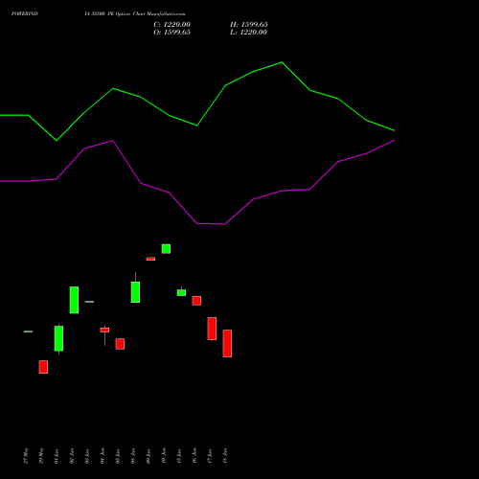Image resolution: width=479 pixels, height=479 pixels.
Task: Click the small red candle just below the highest candle
Action: 150,259
